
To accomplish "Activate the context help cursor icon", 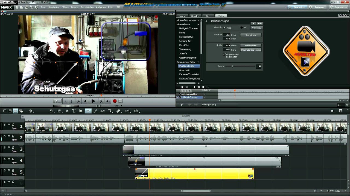I will click(37, 7).
